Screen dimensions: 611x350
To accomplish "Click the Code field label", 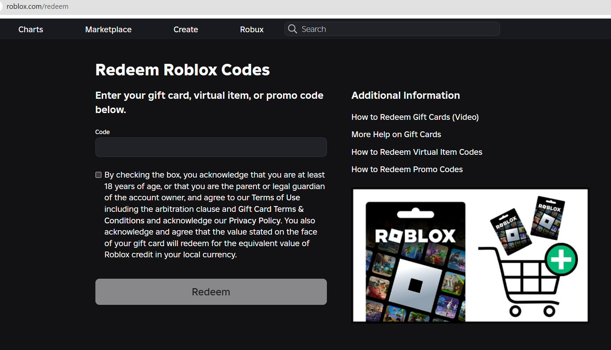I will tap(102, 132).
